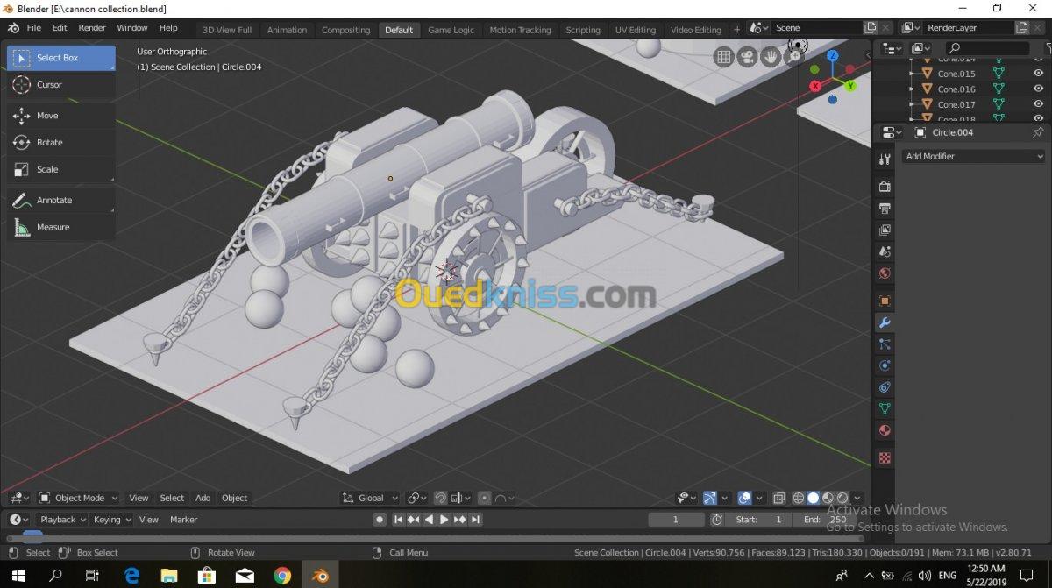The image size is (1052, 588).
Task: Click the End frame field
Action: coord(826,520)
